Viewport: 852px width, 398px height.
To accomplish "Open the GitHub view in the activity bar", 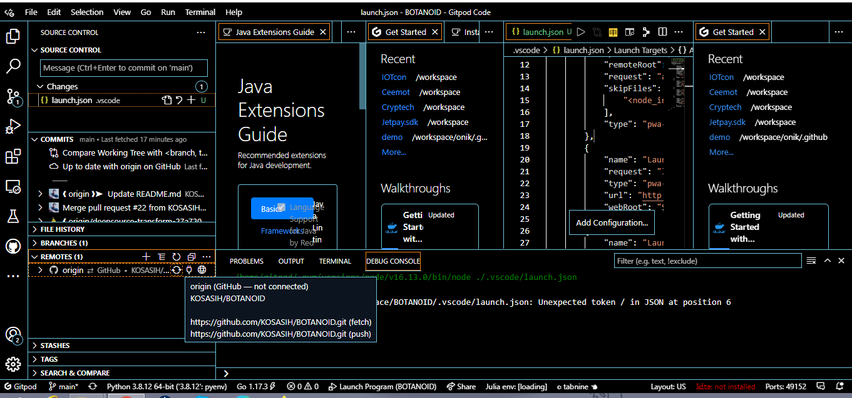I will [13, 246].
